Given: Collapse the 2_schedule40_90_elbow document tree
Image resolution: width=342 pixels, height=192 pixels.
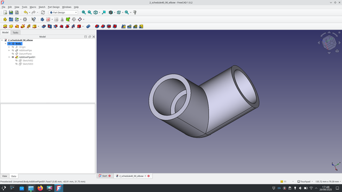Looking at the screenshot, I should click(2, 41).
